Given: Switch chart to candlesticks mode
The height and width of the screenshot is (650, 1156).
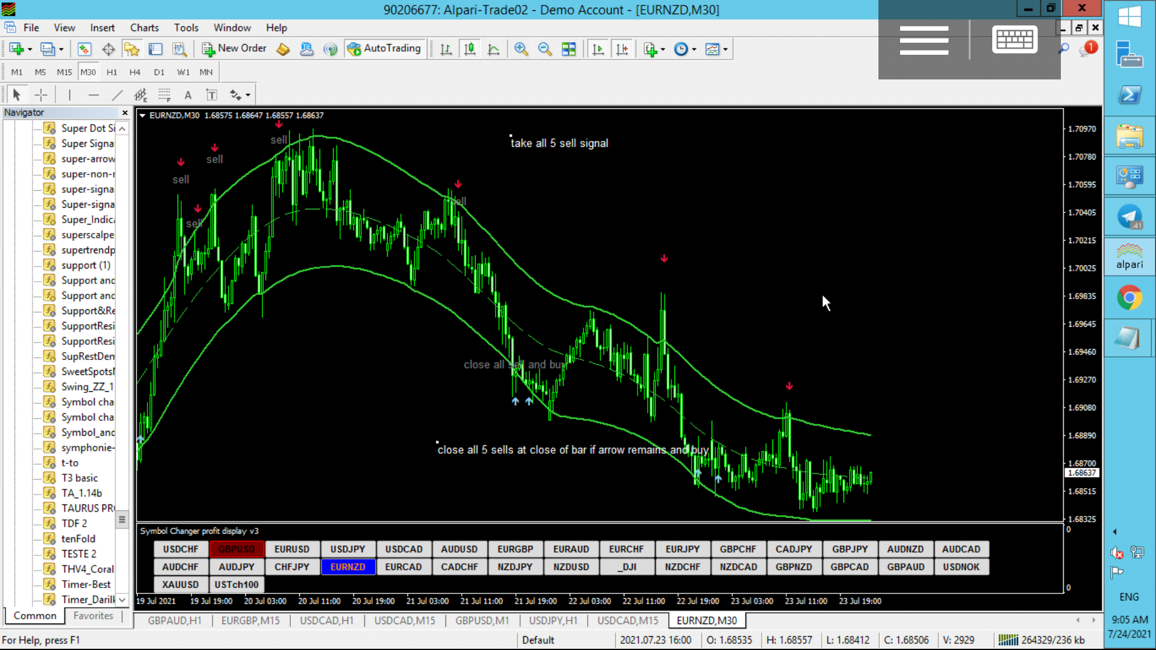Looking at the screenshot, I should tap(470, 49).
